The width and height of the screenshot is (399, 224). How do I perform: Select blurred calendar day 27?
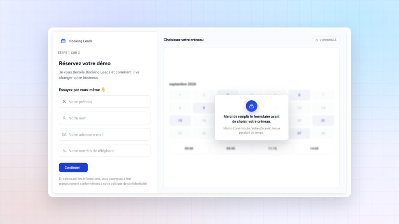click(299, 133)
